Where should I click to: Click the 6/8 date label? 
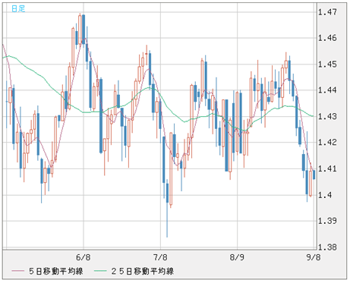coord(84,257)
